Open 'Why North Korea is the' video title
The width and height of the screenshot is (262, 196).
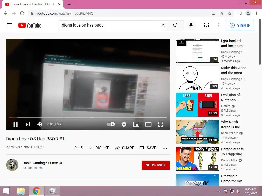[x=232, y=125]
